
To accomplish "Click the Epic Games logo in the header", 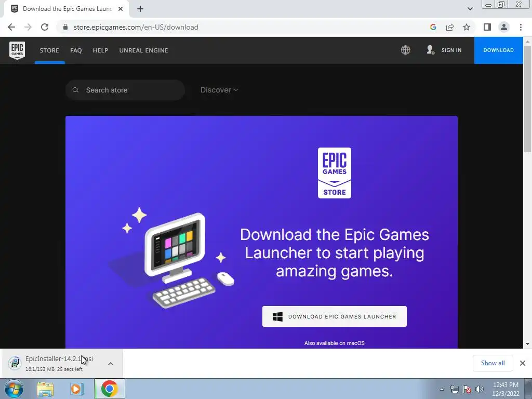I will tap(17, 50).
